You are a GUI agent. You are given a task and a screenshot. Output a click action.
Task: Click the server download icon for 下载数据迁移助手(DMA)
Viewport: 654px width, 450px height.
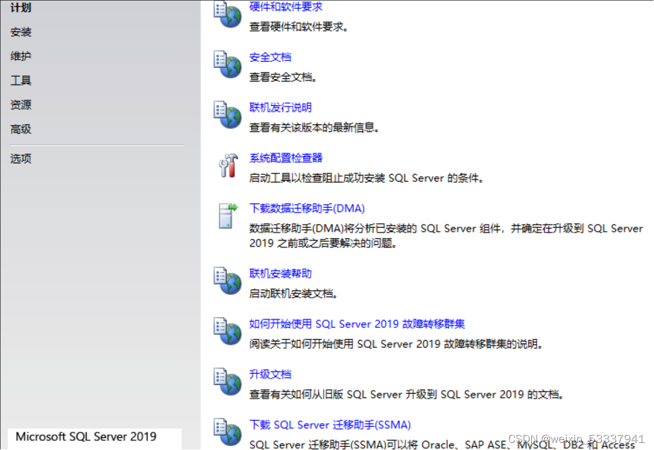228,216
